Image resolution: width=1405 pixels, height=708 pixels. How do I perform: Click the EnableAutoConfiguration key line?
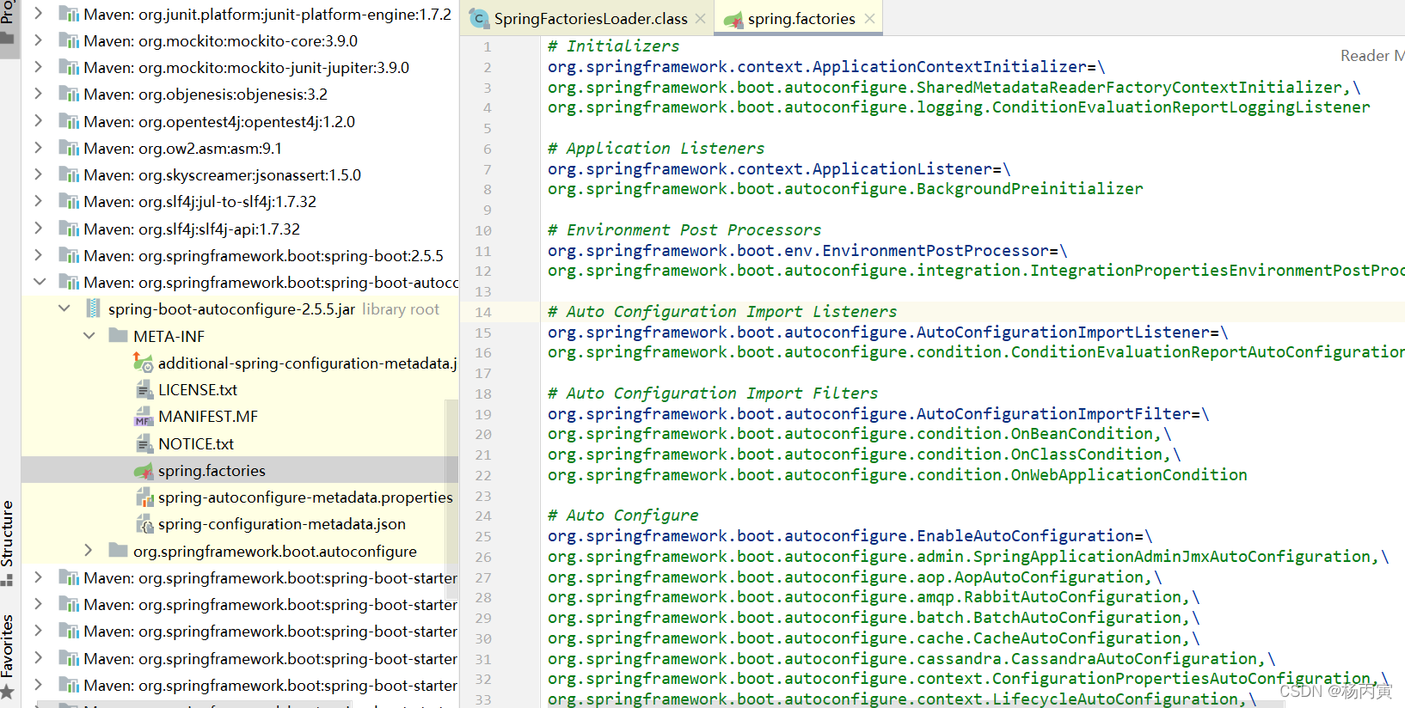point(850,536)
